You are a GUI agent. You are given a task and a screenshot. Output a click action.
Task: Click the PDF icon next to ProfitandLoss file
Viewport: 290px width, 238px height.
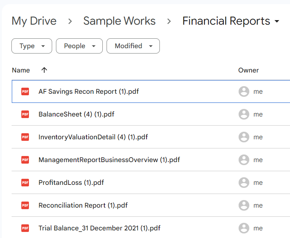[x=25, y=183]
